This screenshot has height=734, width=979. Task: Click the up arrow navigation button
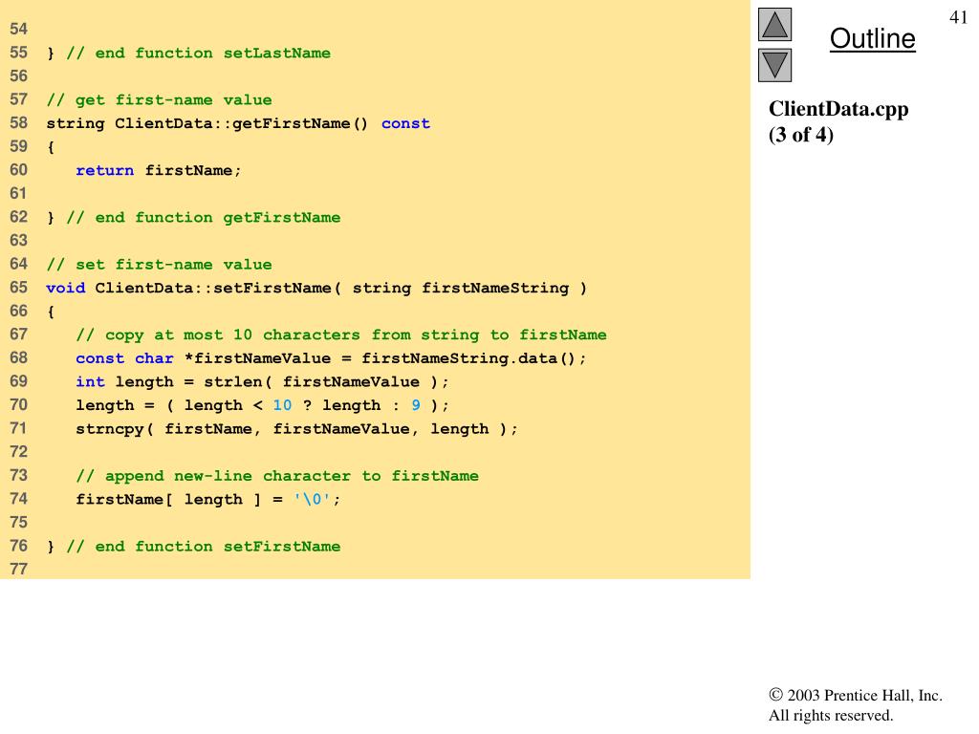[774, 24]
